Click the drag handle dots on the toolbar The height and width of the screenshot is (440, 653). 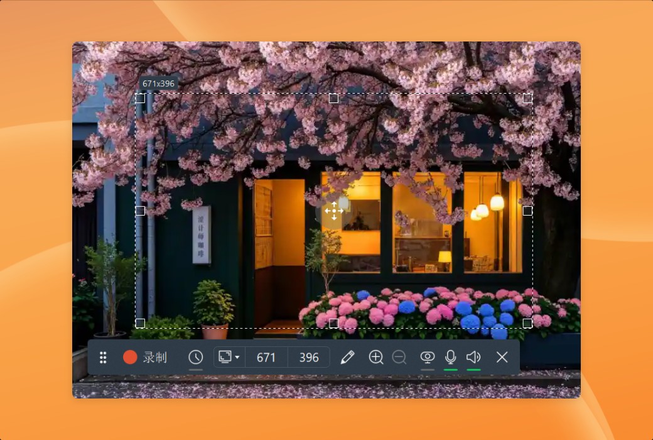pos(104,357)
